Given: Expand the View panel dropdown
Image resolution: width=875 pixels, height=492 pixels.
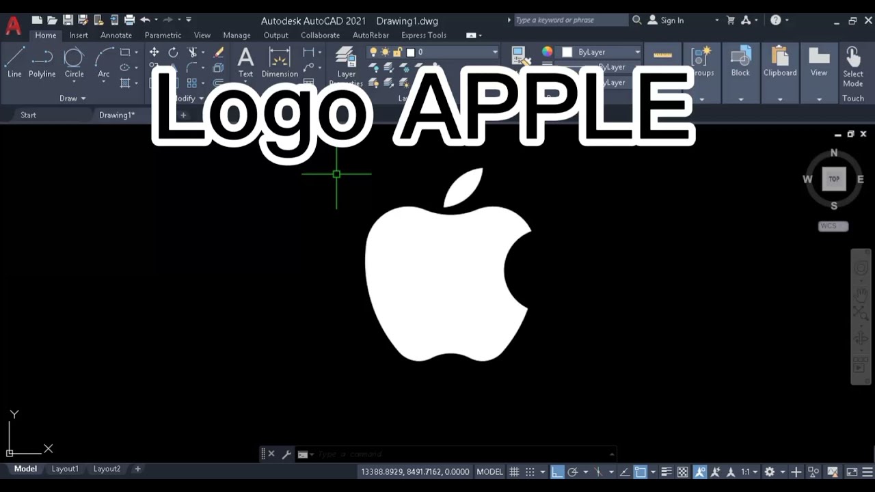Looking at the screenshot, I should click(x=819, y=99).
